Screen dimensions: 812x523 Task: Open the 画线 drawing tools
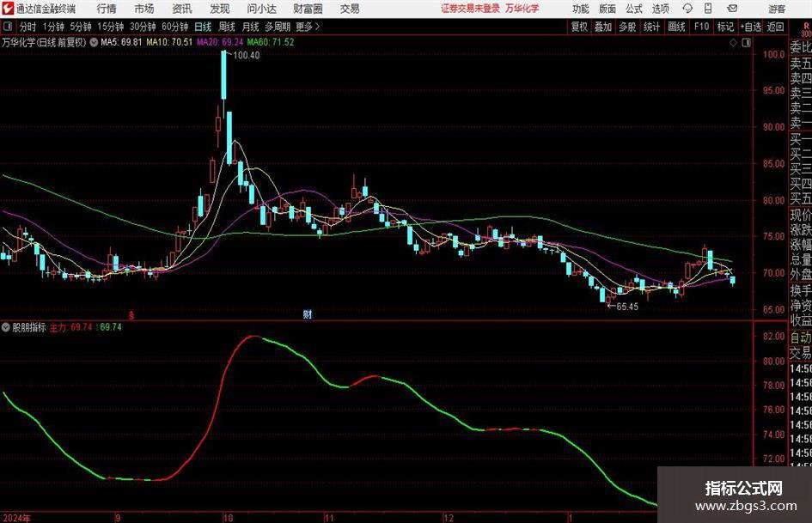tap(676, 27)
